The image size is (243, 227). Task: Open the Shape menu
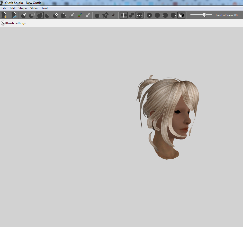pyautogui.click(x=23, y=8)
